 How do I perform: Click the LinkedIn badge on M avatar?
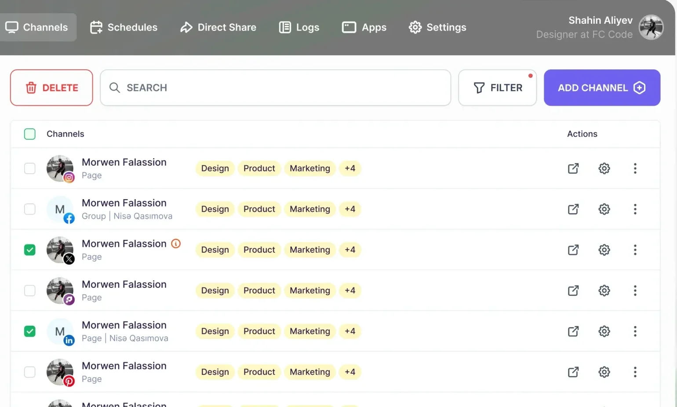[69, 341]
